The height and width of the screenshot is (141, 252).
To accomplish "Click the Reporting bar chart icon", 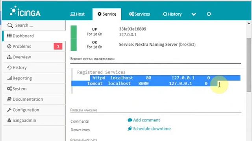I will point(9,78).
